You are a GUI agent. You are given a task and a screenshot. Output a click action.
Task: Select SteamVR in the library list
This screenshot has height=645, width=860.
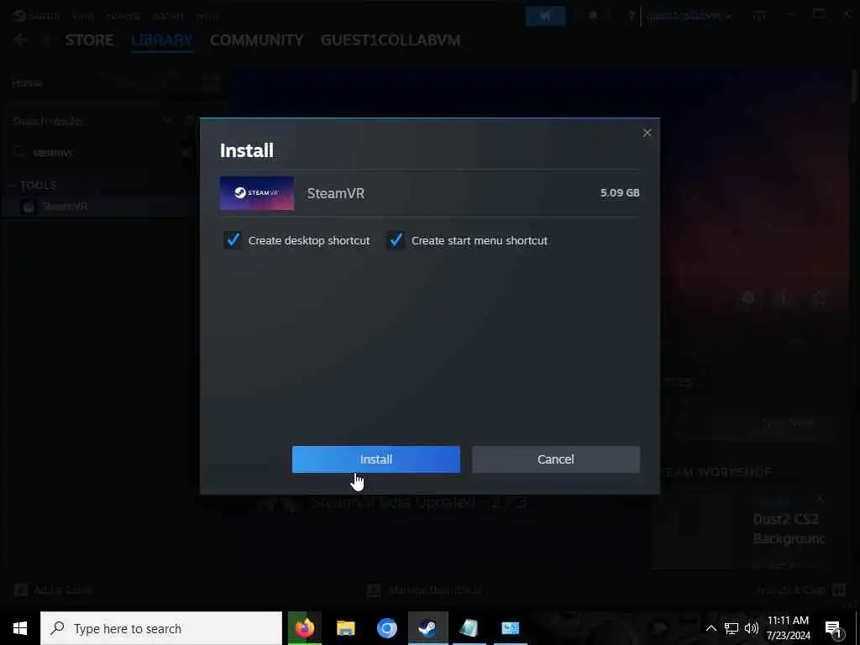pyautogui.click(x=65, y=207)
